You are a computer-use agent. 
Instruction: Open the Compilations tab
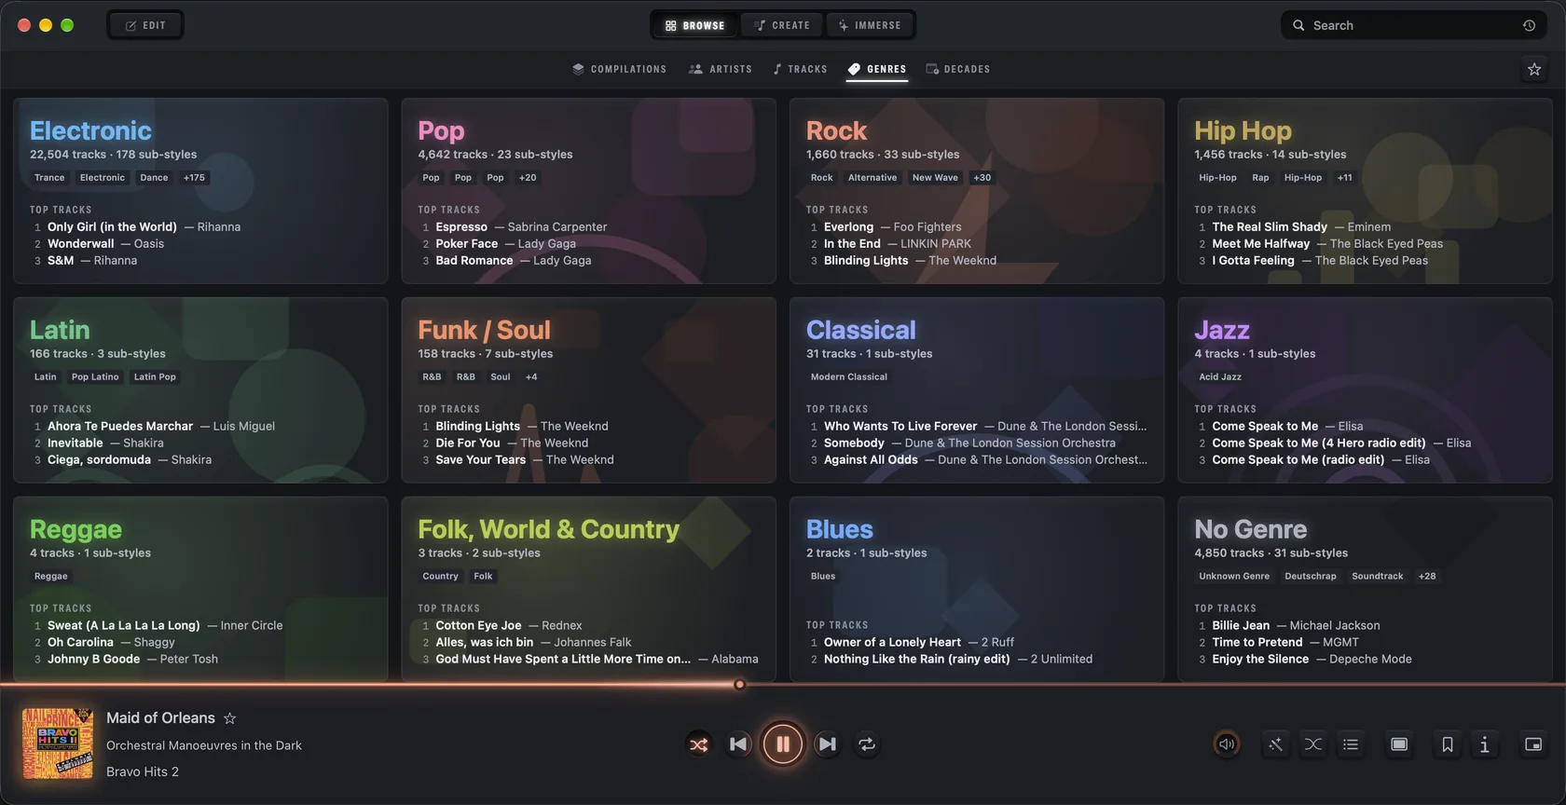[x=619, y=69]
